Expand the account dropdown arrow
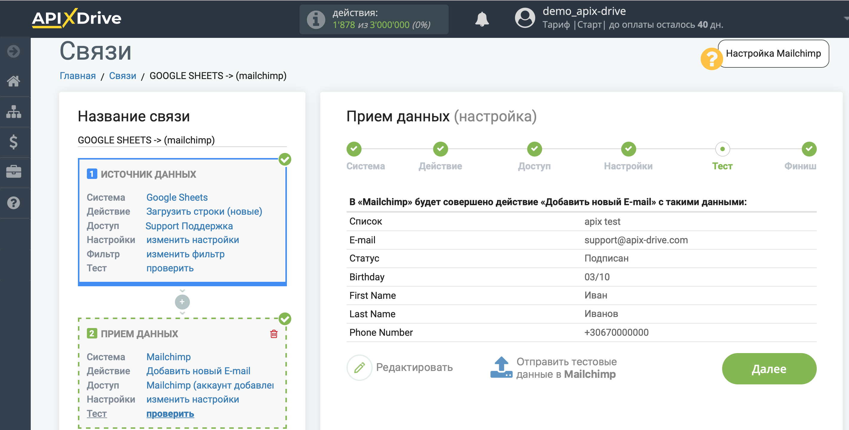Viewport: 849px width, 430px height. 846,19
